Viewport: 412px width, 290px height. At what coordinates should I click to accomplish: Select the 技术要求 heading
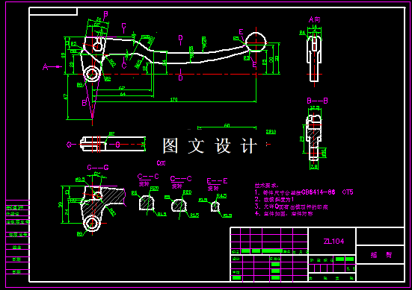[266, 186]
